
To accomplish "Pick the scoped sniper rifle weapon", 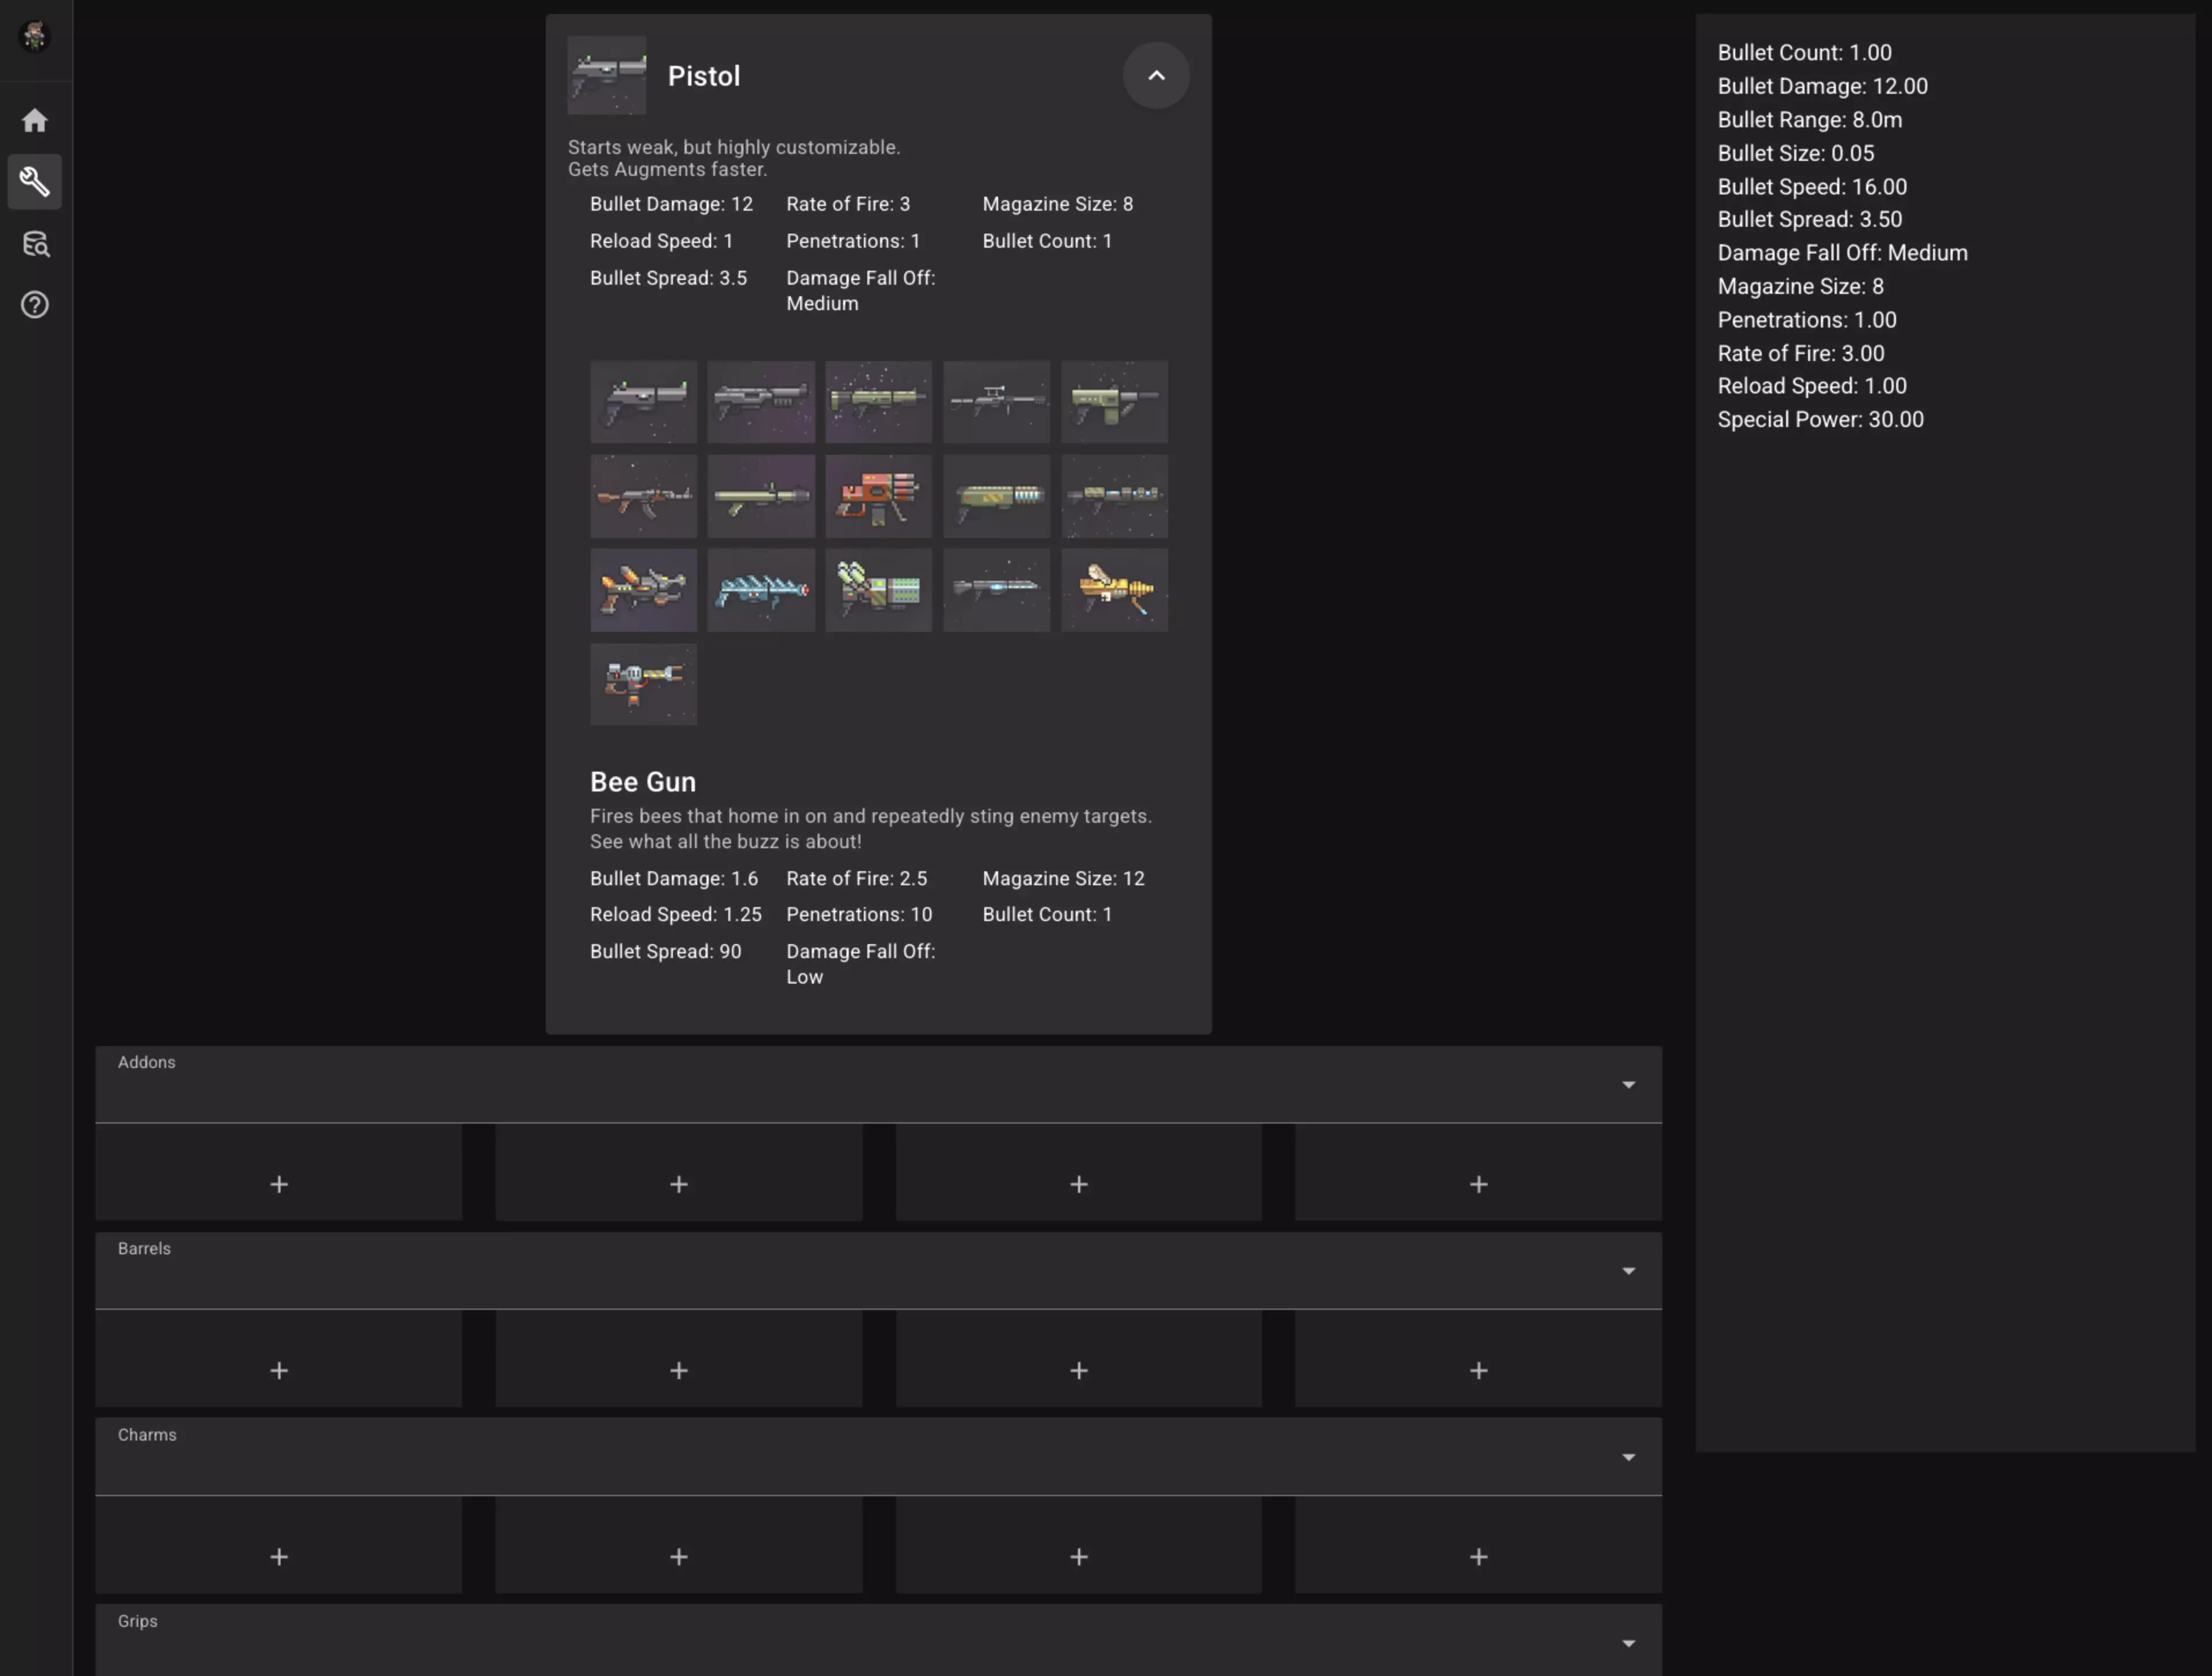I will (x=996, y=401).
